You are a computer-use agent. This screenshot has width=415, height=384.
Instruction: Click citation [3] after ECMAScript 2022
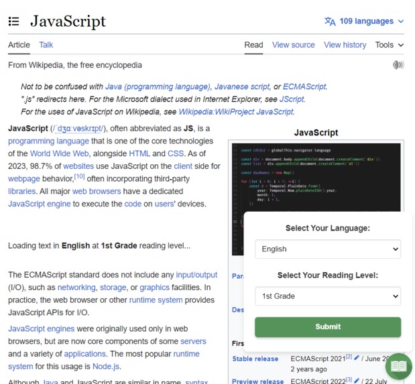point(349,379)
